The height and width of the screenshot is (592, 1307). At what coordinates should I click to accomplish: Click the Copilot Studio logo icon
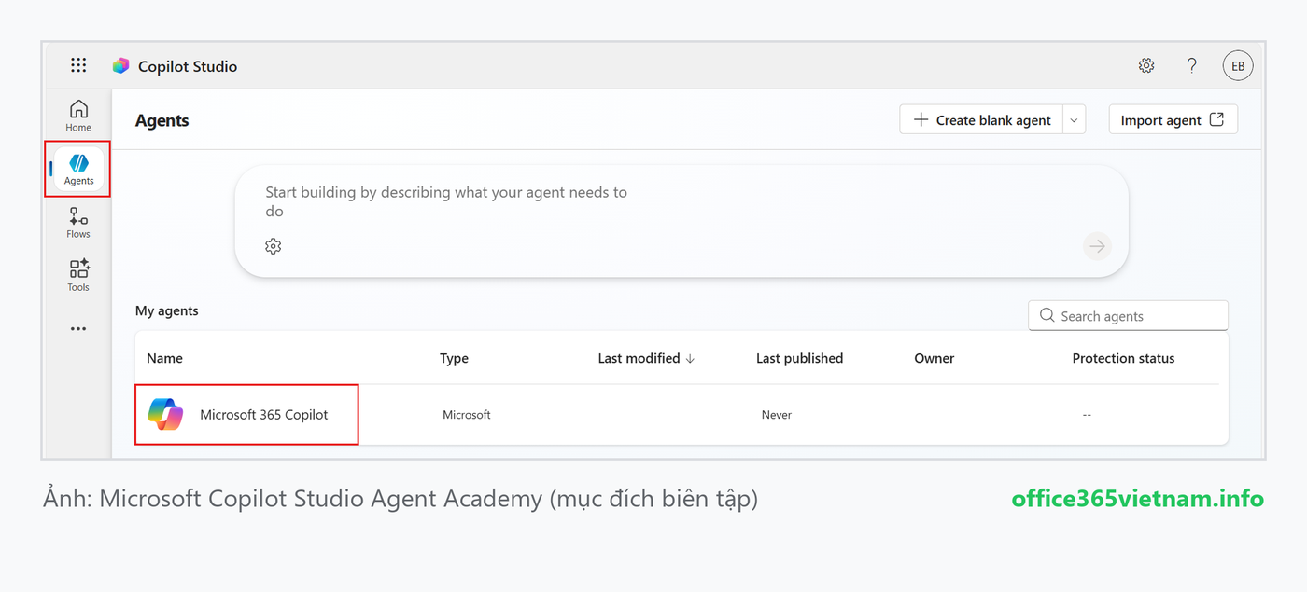tap(120, 66)
